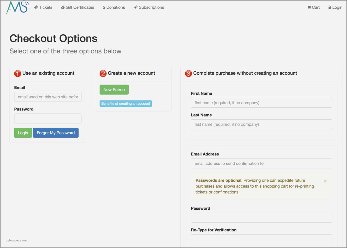Click the Last Name input field
The width and height of the screenshot is (347, 248).
point(261,125)
